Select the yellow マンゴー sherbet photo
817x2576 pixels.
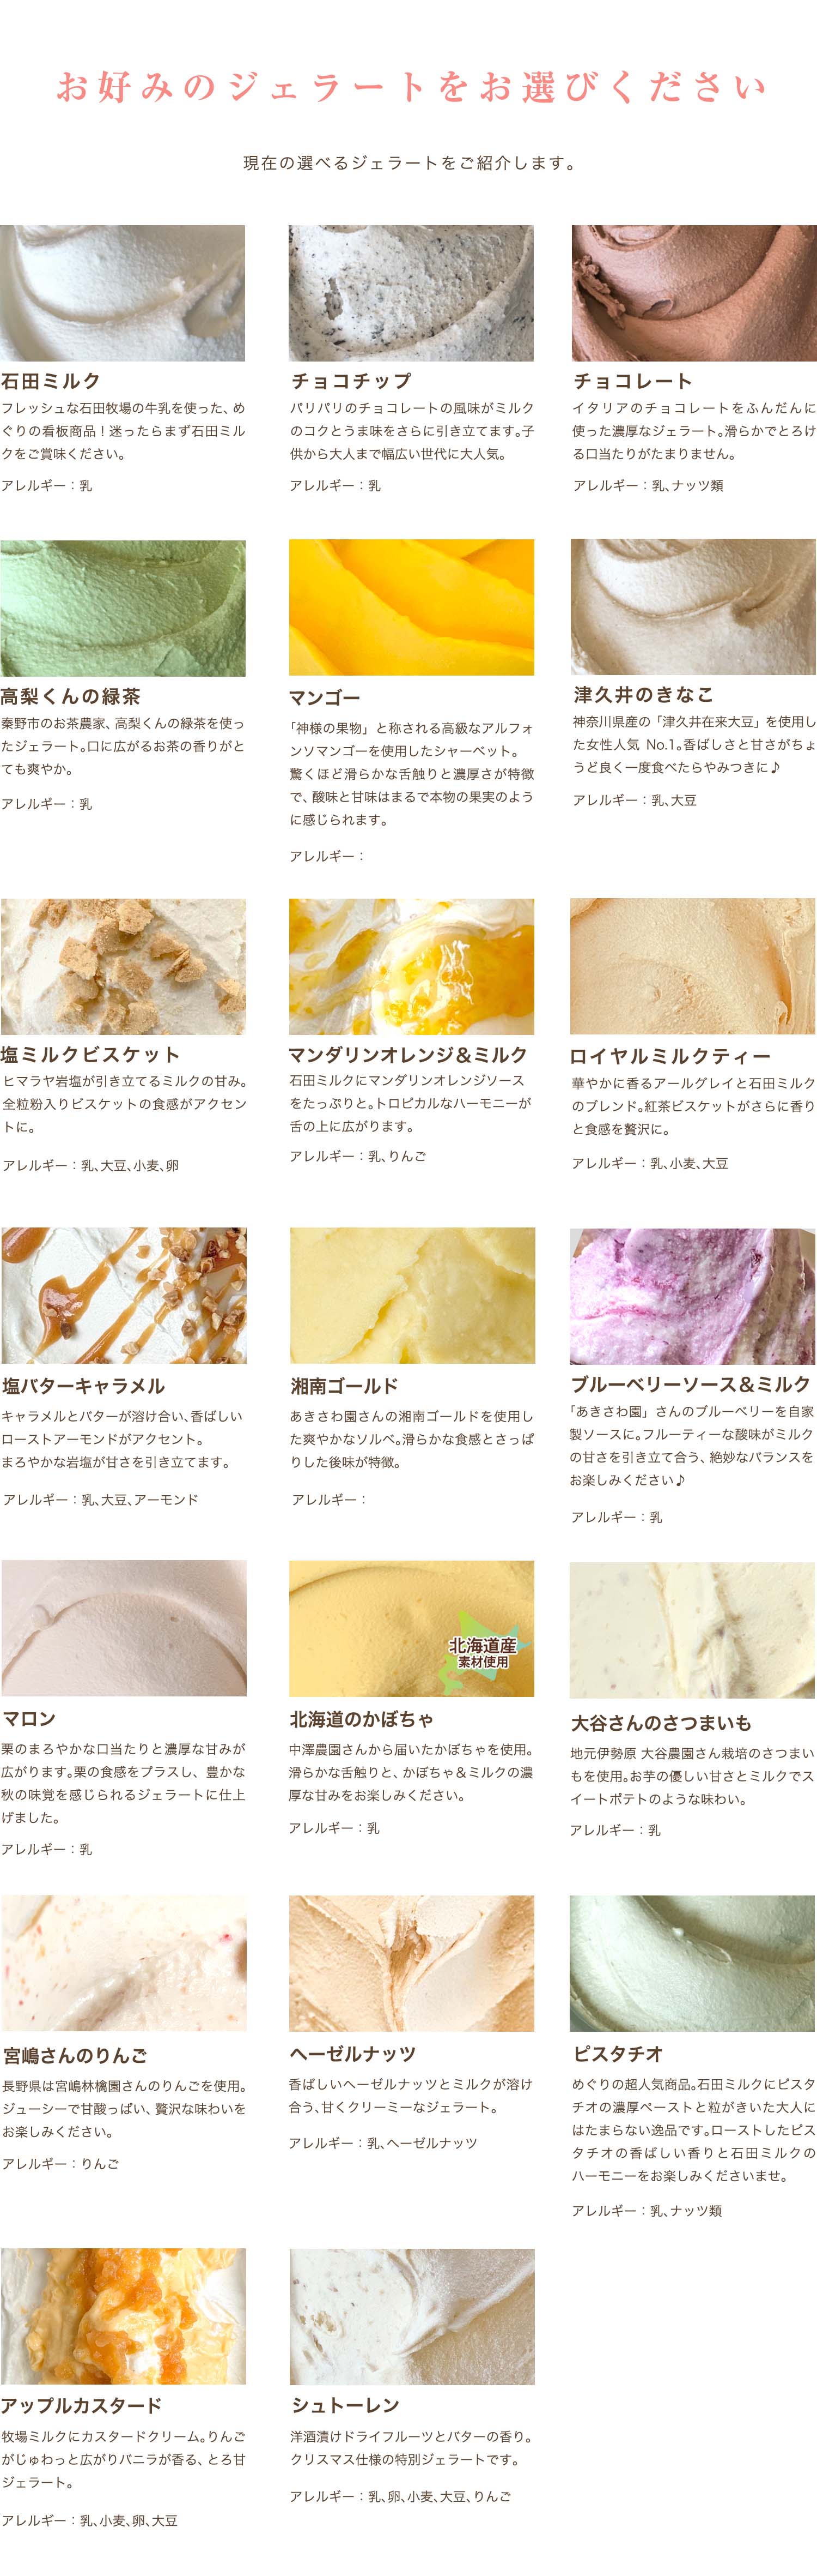click(x=411, y=608)
